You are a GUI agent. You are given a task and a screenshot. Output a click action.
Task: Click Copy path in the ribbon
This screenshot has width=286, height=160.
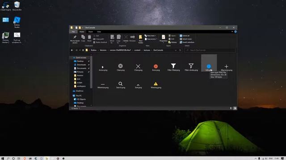click(98, 39)
